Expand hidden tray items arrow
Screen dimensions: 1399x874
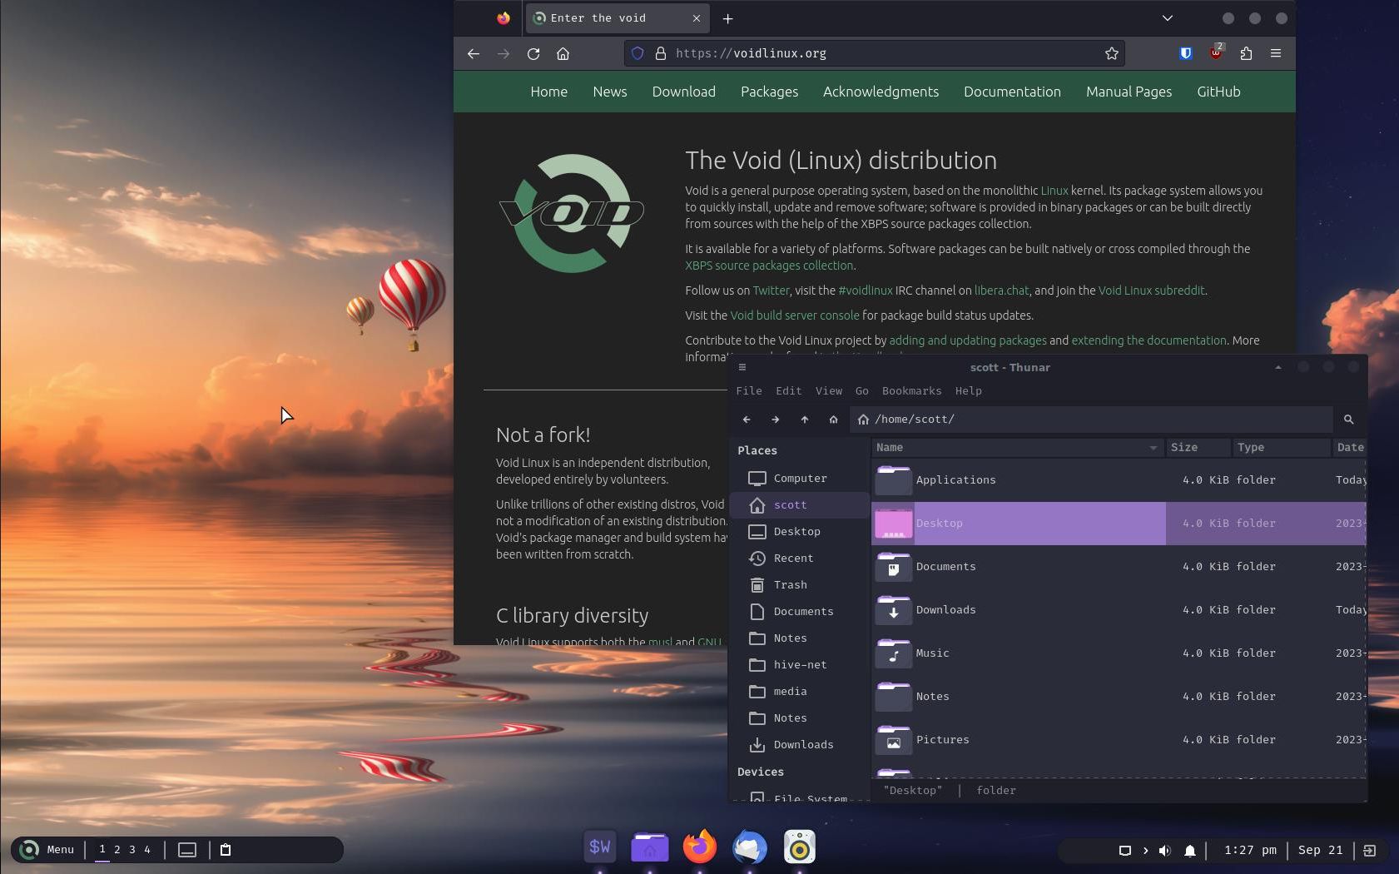1145,851
